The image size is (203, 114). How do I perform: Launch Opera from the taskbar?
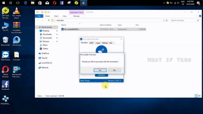pyautogui.click(x=55, y=3)
